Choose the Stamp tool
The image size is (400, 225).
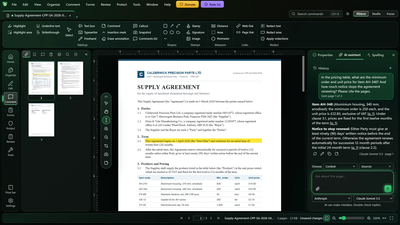point(193,26)
